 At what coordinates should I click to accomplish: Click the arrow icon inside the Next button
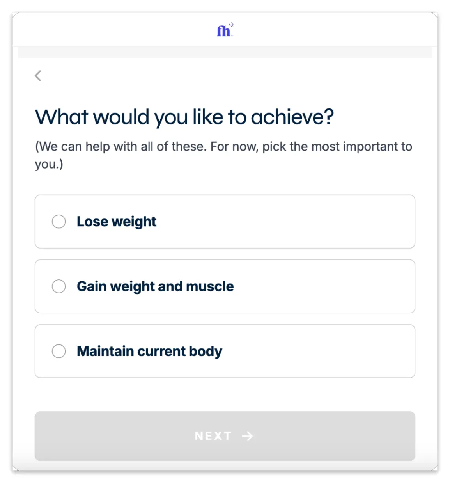[247, 436]
